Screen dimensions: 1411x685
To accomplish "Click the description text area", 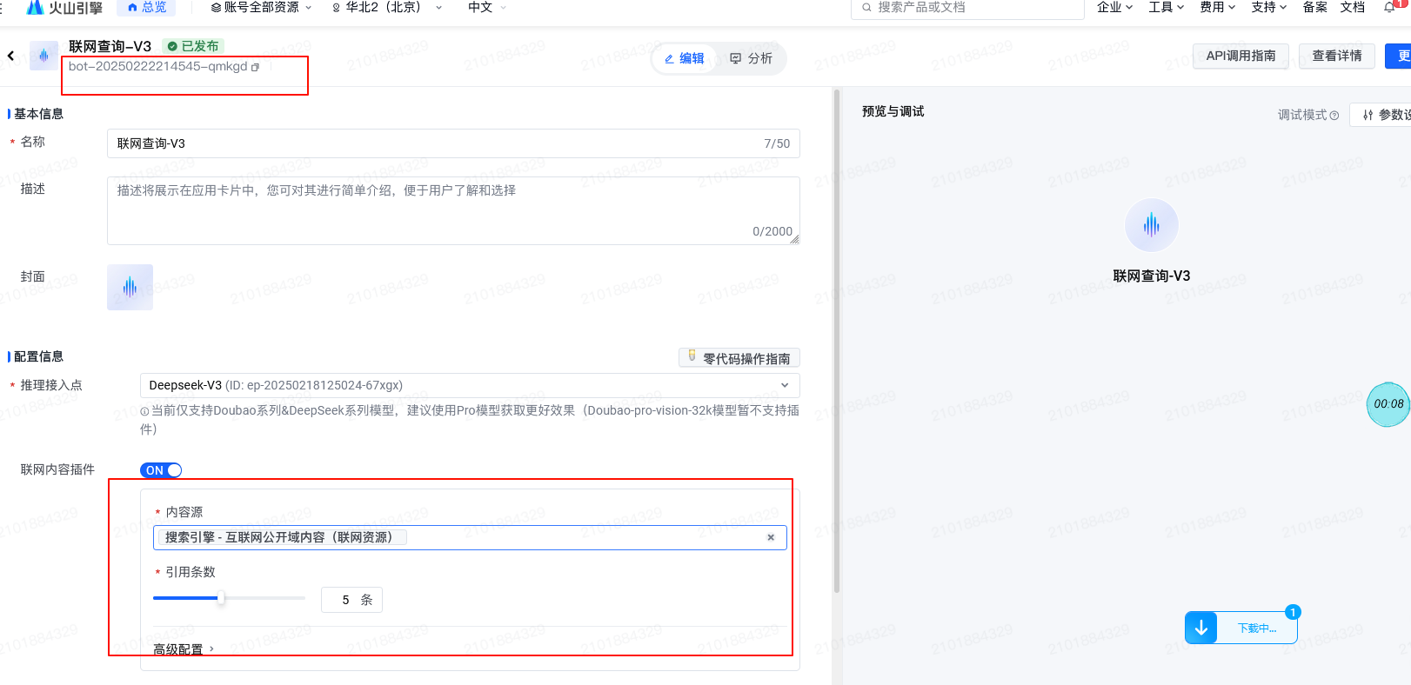I will point(452,210).
